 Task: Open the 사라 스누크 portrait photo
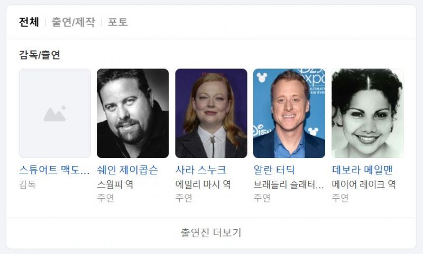[x=211, y=113]
